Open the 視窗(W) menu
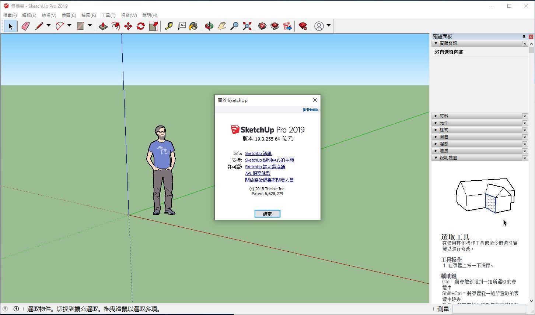The width and height of the screenshot is (535, 315). coord(129,15)
